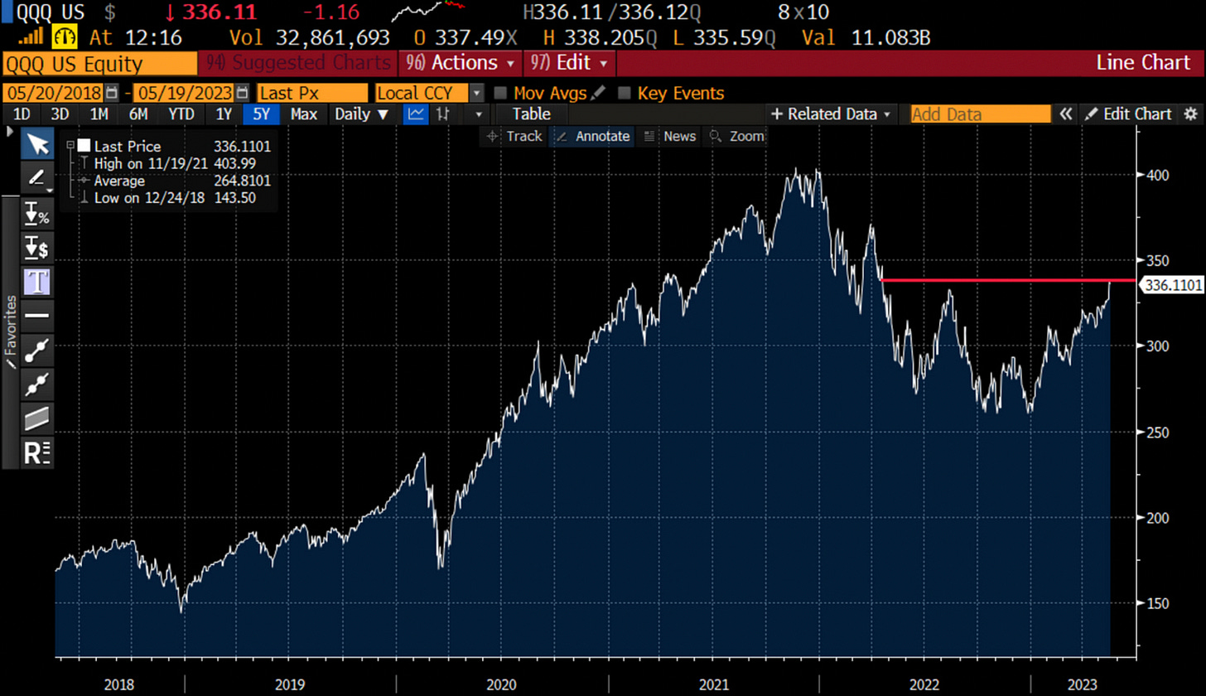Screen dimensions: 1206x696
Task: Click the Last Px field box
Action: 312,94
